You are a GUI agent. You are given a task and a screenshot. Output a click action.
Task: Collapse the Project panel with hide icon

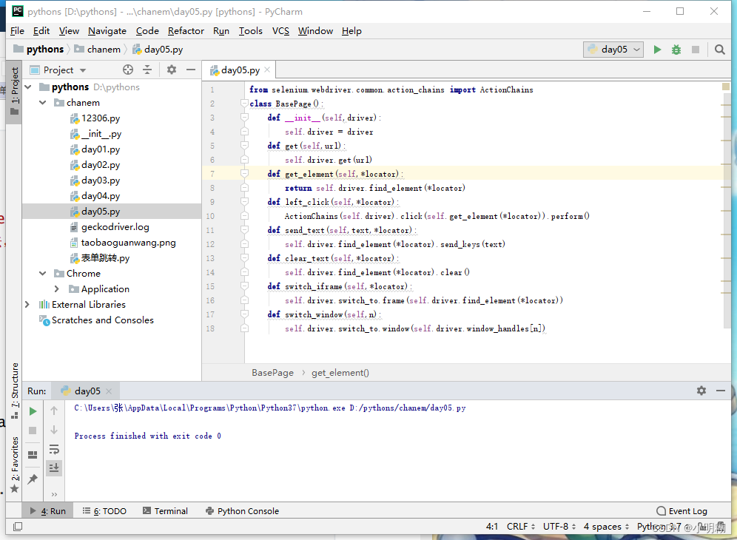[x=191, y=69]
